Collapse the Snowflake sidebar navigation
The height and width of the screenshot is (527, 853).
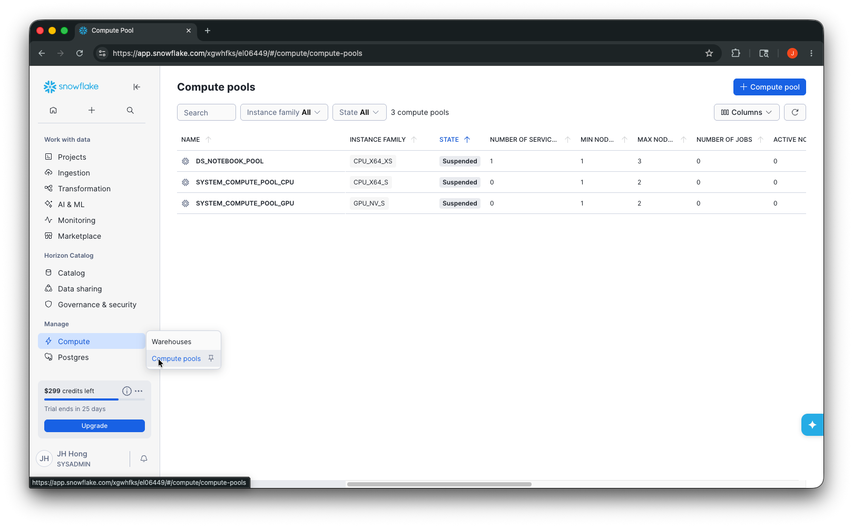[x=136, y=87]
